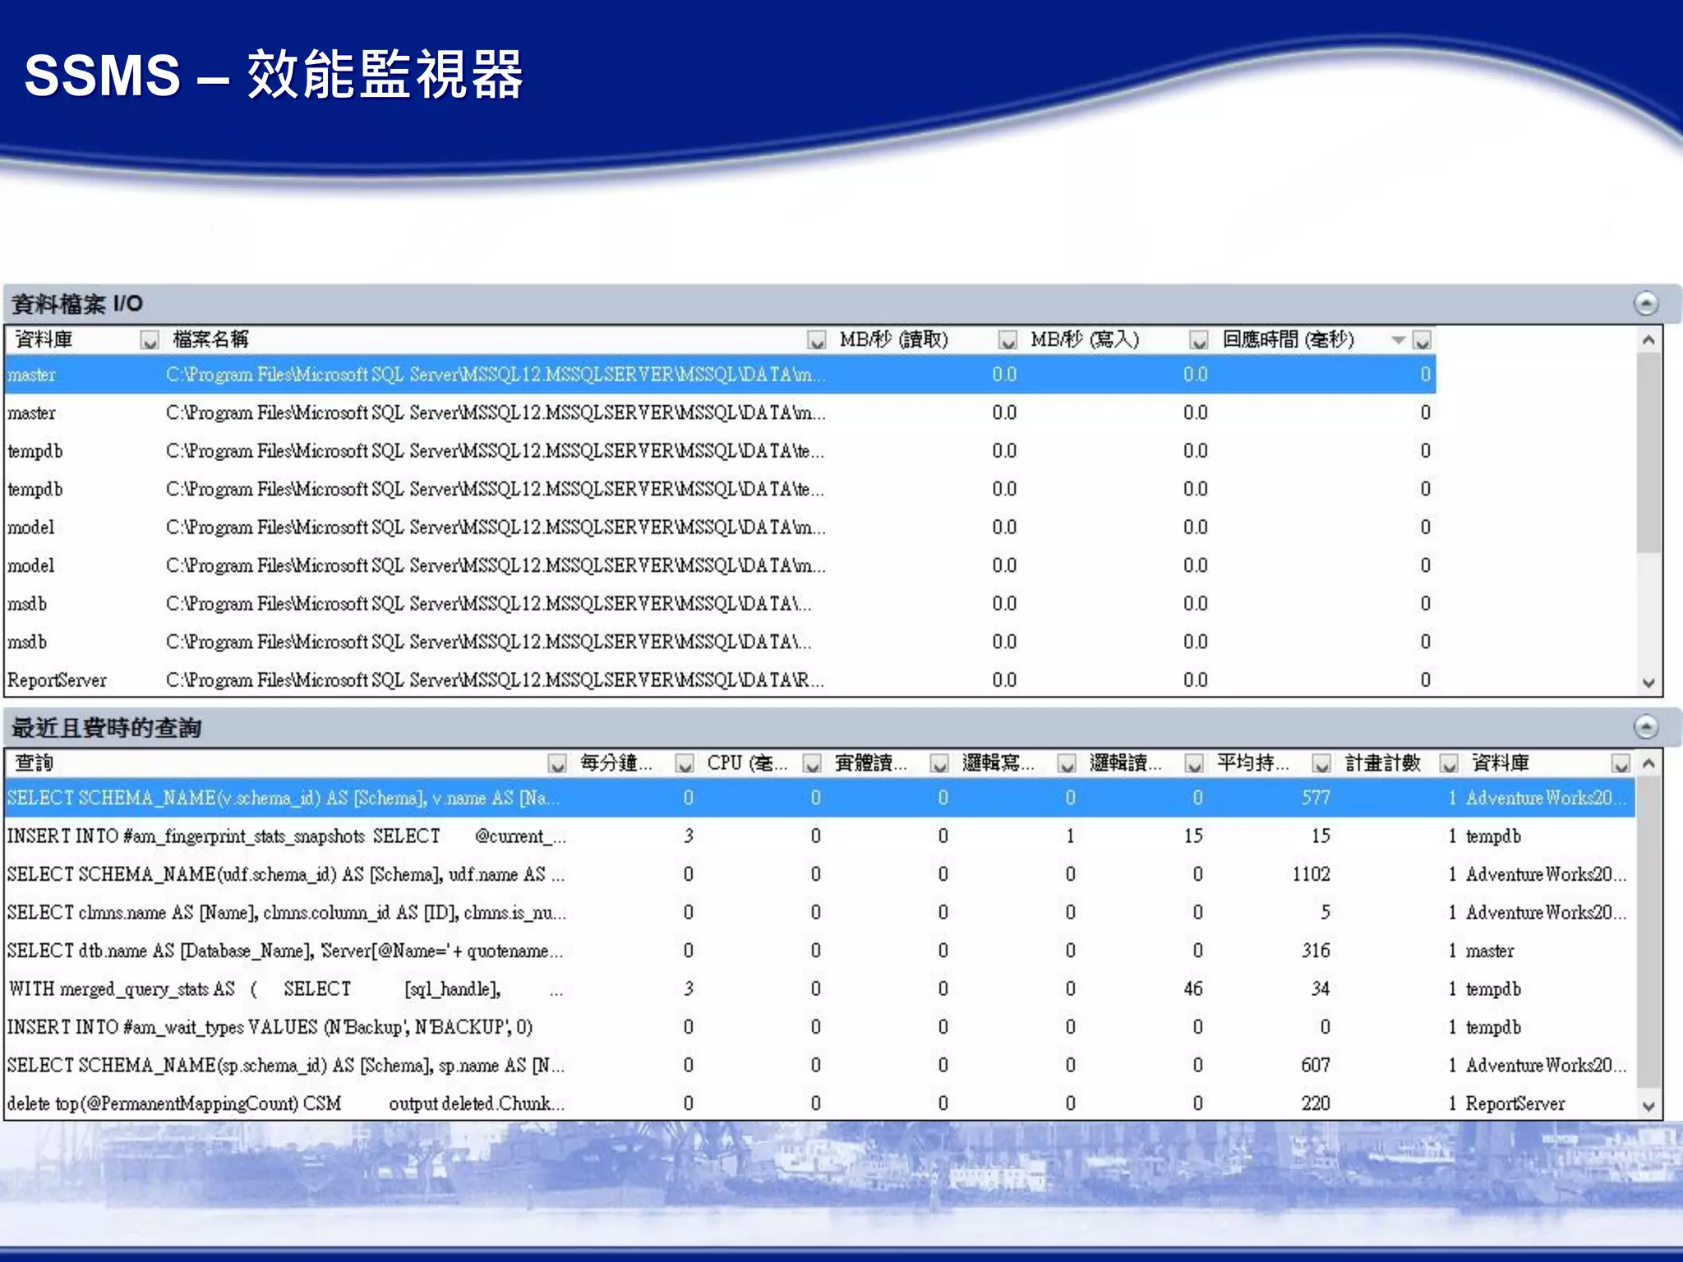Collapse the 資料檔案 I/O panel
The height and width of the screenshot is (1262, 1683).
pyautogui.click(x=1645, y=303)
